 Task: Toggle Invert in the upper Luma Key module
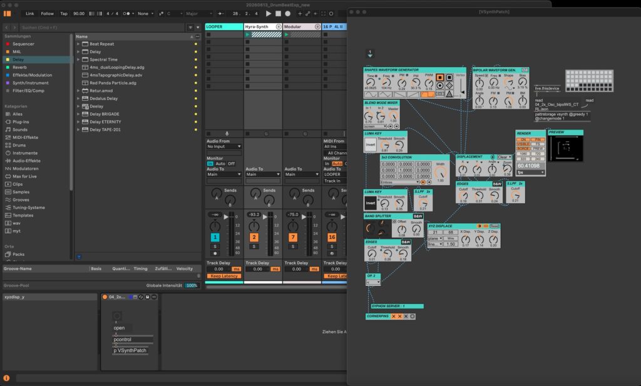pos(371,145)
